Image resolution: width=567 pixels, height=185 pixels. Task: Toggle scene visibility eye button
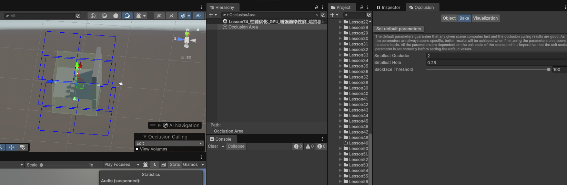coord(198,16)
